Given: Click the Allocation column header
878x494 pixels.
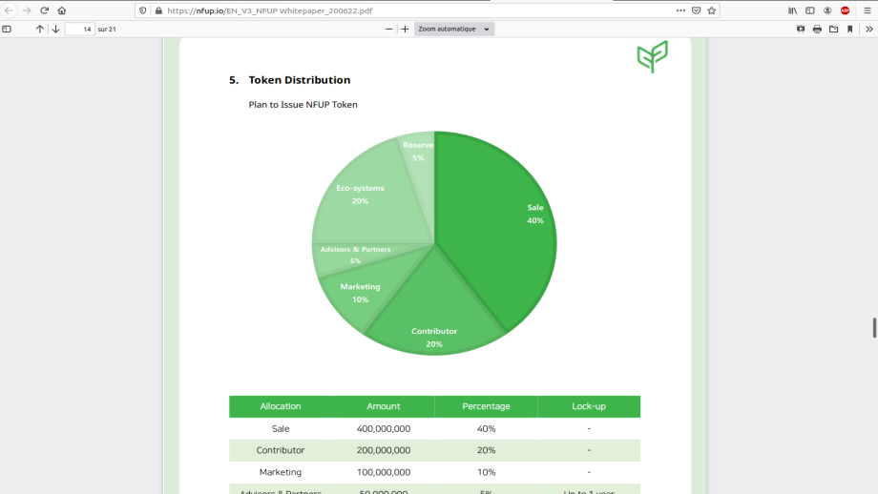Looking at the screenshot, I should (x=280, y=406).
